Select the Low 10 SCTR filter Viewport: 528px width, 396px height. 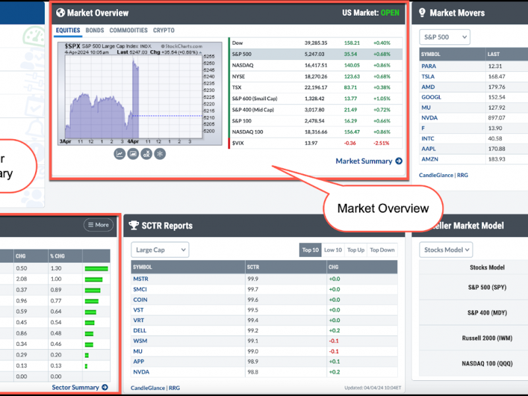(x=333, y=250)
